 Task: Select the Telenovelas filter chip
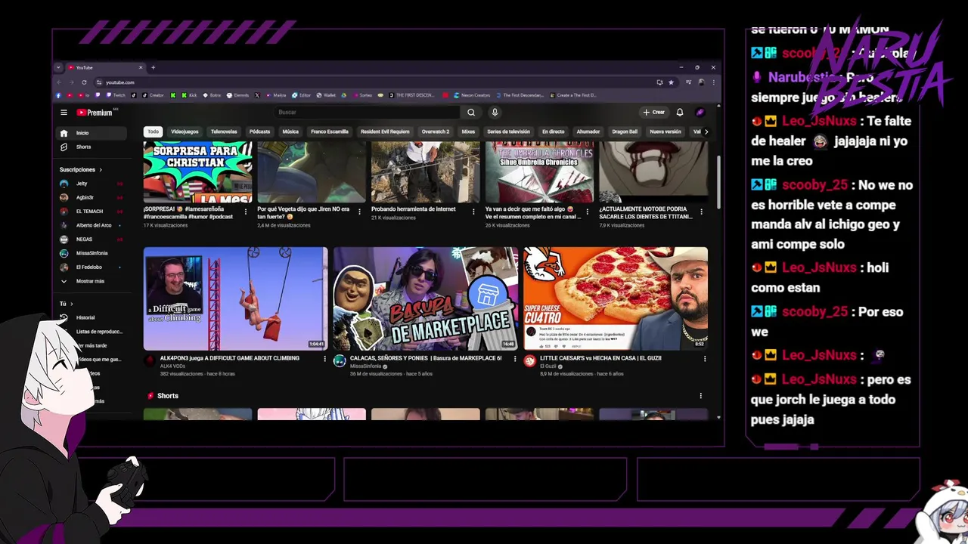(x=224, y=131)
